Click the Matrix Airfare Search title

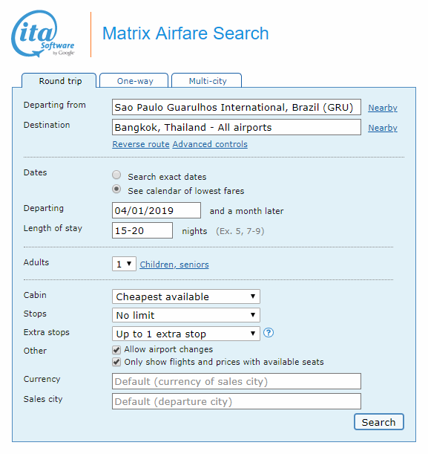(x=185, y=33)
